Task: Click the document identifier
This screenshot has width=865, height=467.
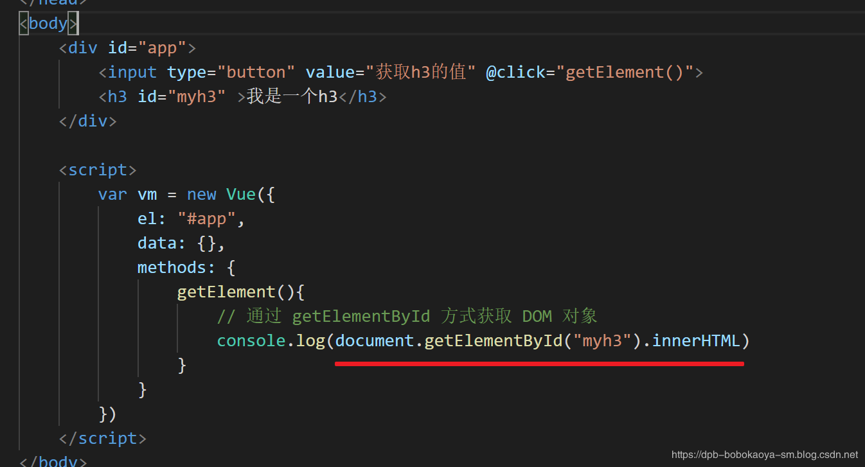Action: pos(375,340)
